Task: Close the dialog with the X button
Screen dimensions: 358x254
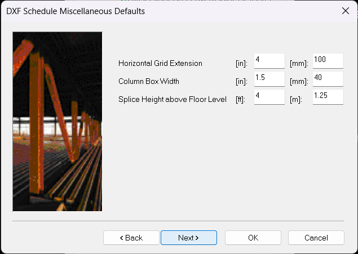Action: tap(346, 11)
